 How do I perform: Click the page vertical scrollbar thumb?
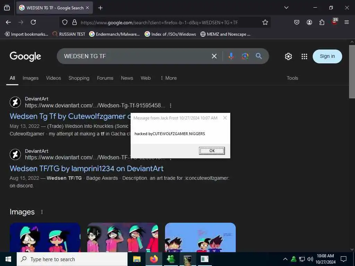pos(352,72)
